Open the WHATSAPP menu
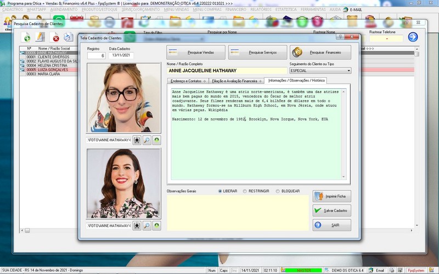The width and height of the screenshot is (439, 274). coord(36,9)
